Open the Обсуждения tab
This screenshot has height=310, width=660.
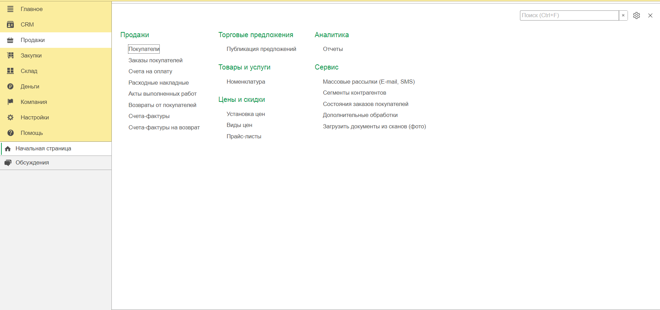tap(32, 163)
